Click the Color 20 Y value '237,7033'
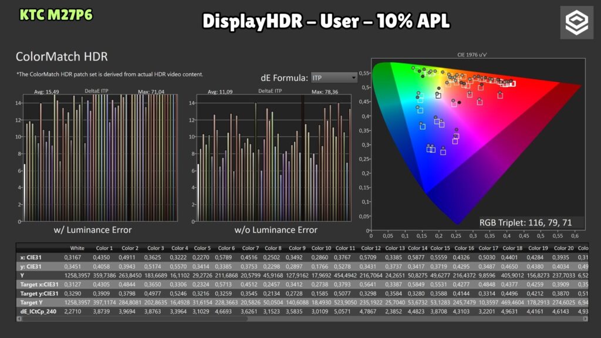 tap(563, 276)
